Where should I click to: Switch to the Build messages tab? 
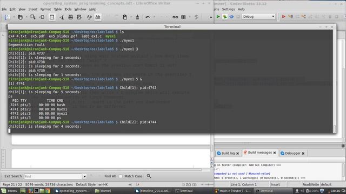(x=259, y=153)
